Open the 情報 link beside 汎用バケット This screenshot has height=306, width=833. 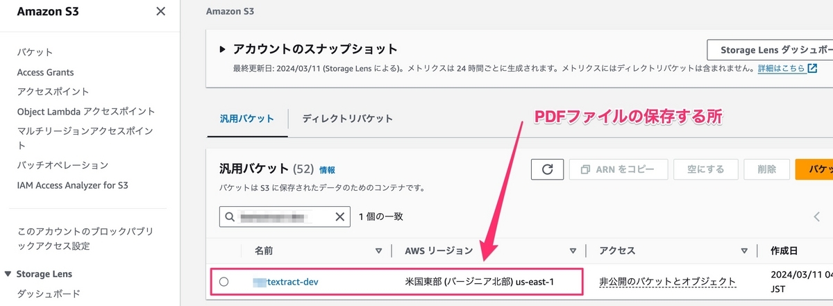tap(327, 169)
